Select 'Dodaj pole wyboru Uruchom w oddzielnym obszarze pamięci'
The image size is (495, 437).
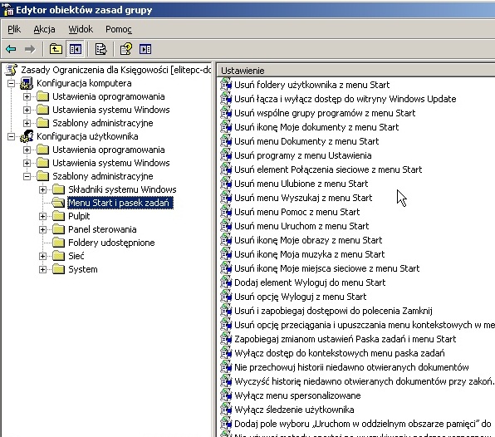[363, 424]
